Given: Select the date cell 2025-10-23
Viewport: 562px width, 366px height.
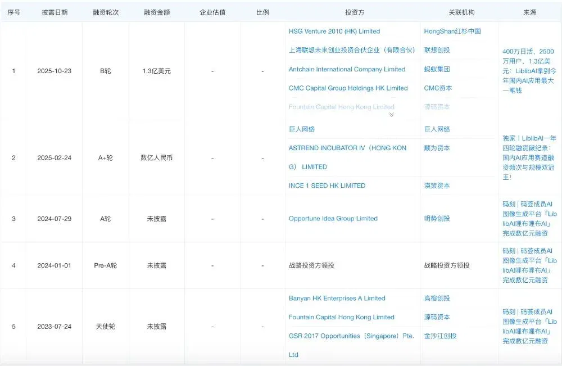Looking at the screenshot, I should [55, 71].
